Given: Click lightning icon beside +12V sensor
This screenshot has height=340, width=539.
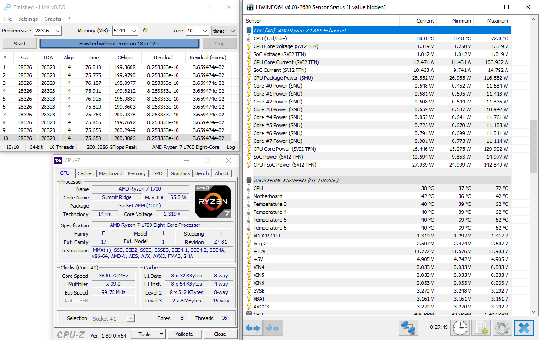Looking at the screenshot, I should 249,251.
